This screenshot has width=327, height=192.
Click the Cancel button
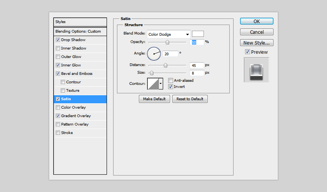(x=257, y=32)
